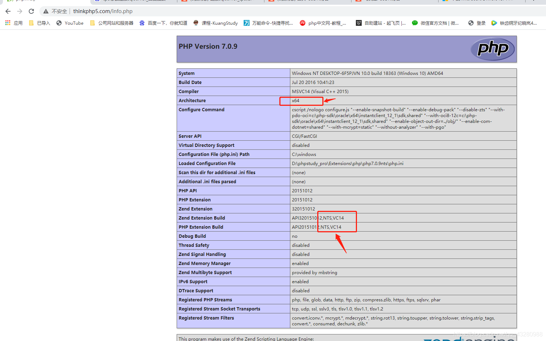Click the PHP API label

188,190
